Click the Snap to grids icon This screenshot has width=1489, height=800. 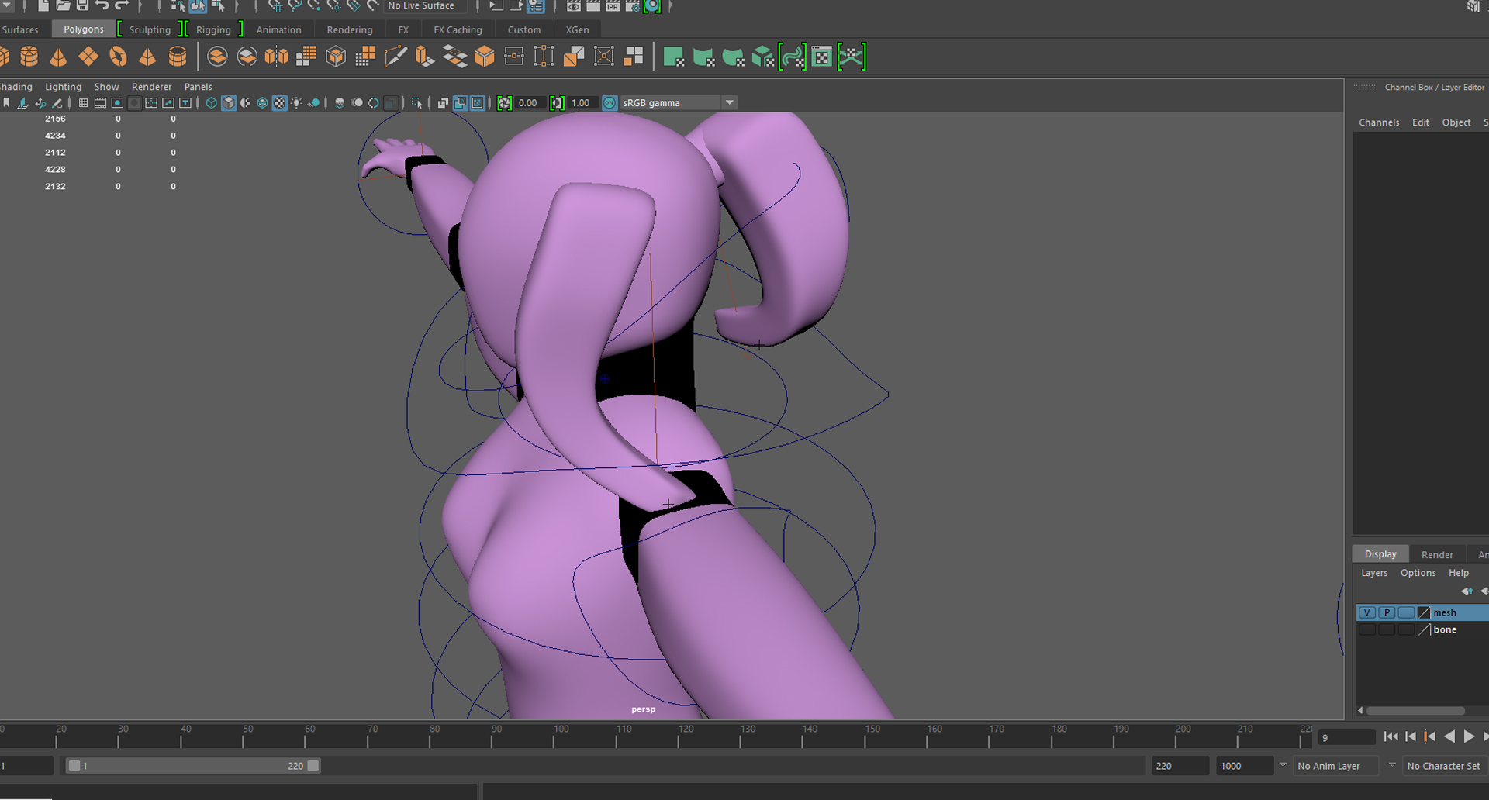275,5
